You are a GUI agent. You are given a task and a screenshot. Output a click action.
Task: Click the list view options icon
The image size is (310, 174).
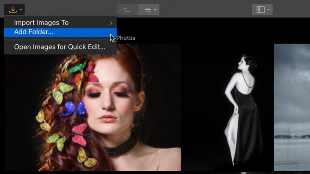point(148,10)
